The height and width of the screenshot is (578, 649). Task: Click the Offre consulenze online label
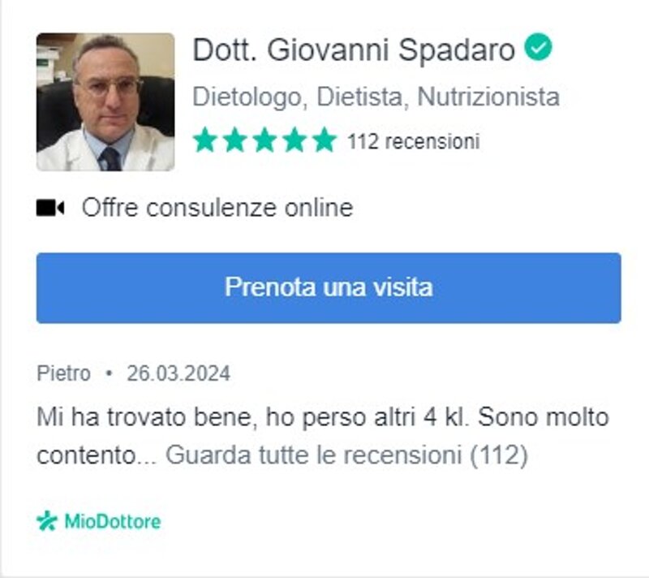point(217,208)
